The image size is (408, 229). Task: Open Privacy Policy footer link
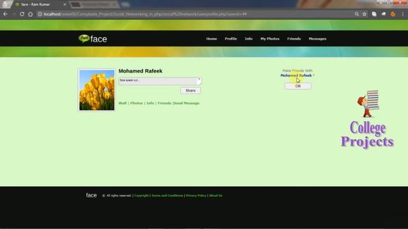[196, 195]
